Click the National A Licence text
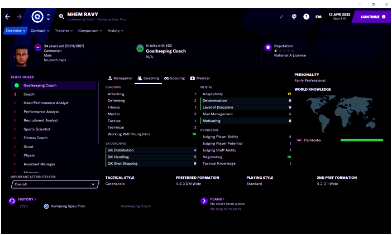The width and height of the screenshot is (392, 235). point(290,56)
